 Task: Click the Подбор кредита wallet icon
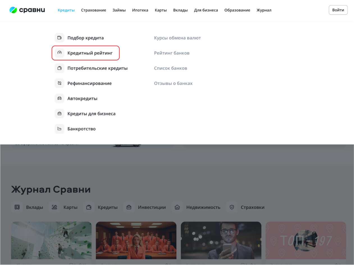[60, 38]
